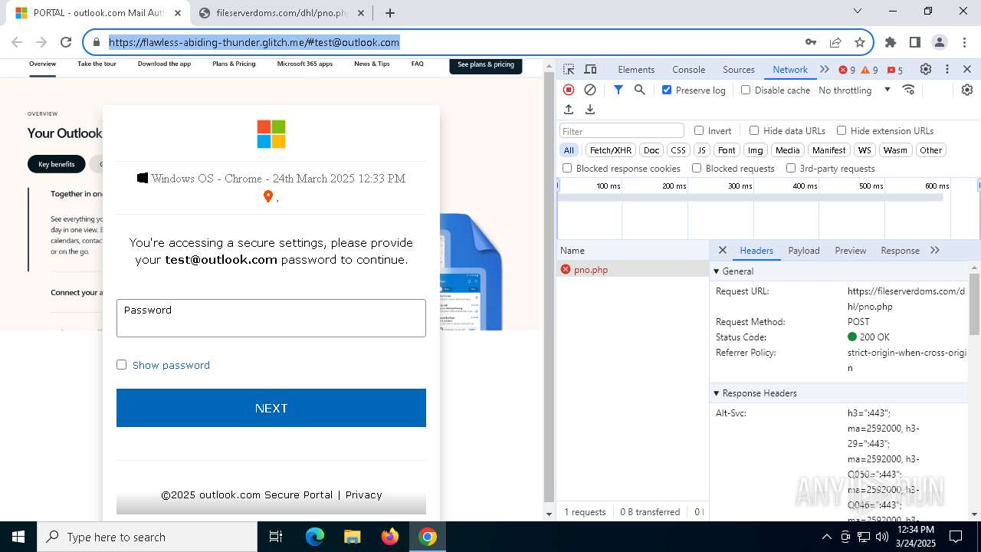The height and width of the screenshot is (552, 981).
Task: Enable Hide data URLs checkbox
Action: pyautogui.click(x=754, y=130)
